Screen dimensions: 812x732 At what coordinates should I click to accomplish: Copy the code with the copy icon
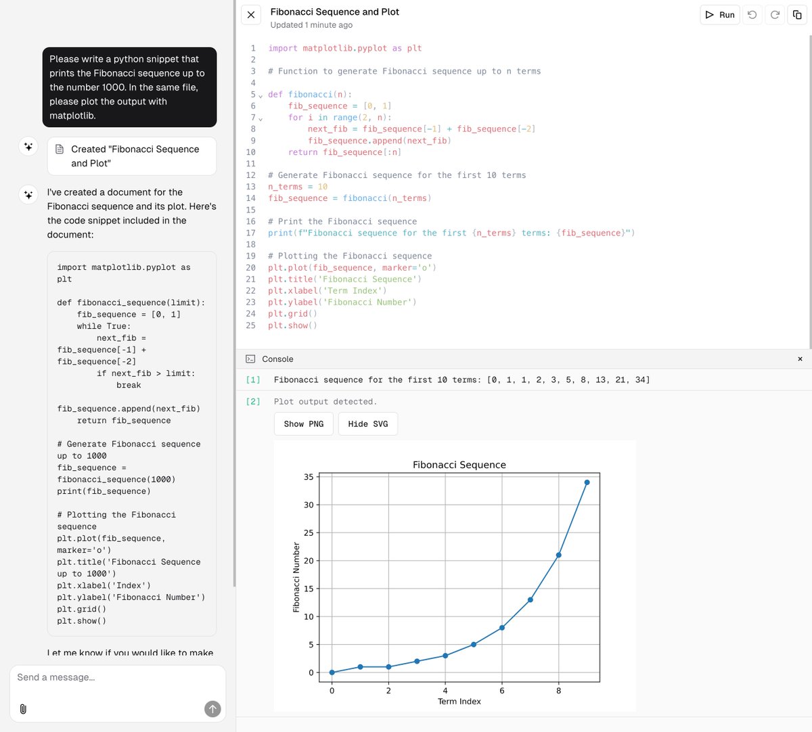(x=798, y=14)
